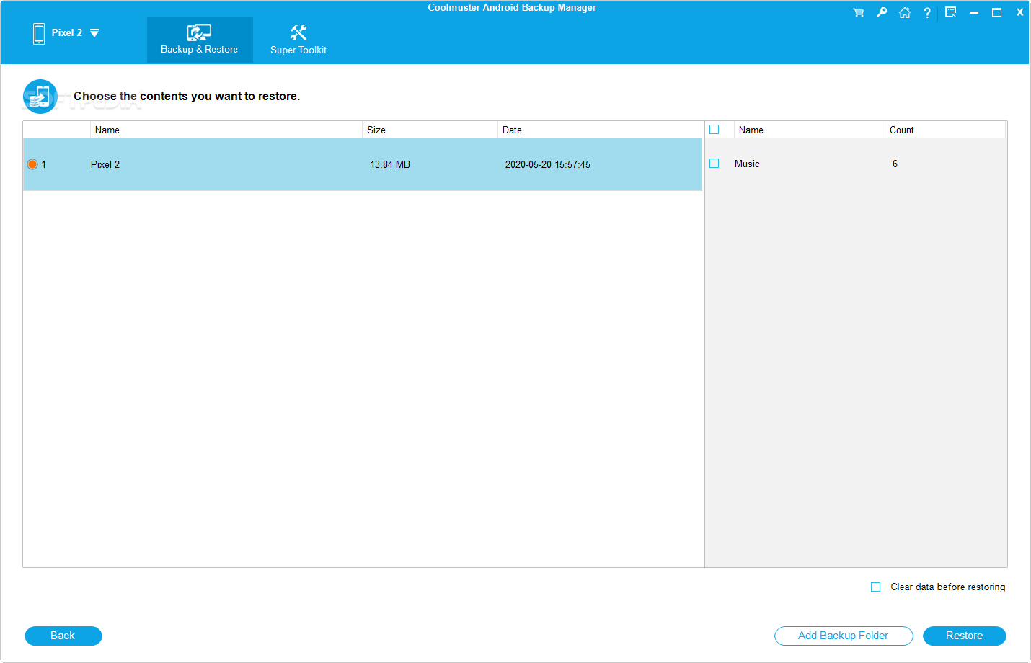
Task: Enable Clear data before restoring
Action: click(x=876, y=587)
